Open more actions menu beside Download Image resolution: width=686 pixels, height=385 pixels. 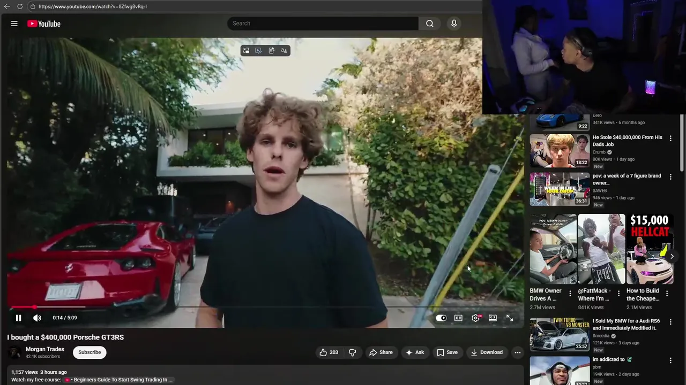tap(517, 352)
